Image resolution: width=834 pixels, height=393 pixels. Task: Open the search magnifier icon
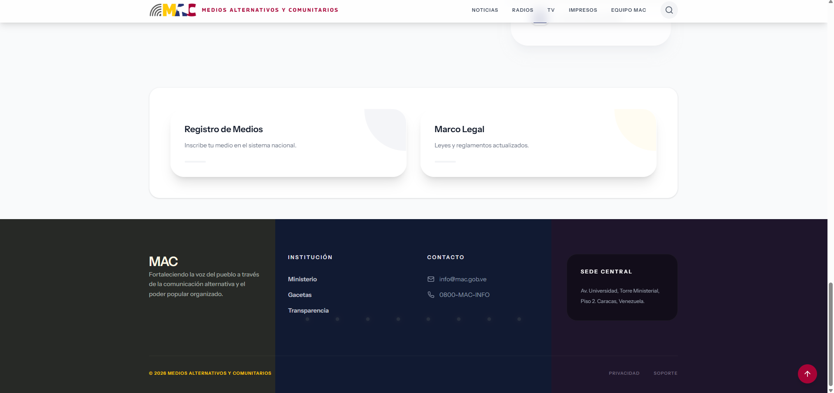tap(669, 10)
